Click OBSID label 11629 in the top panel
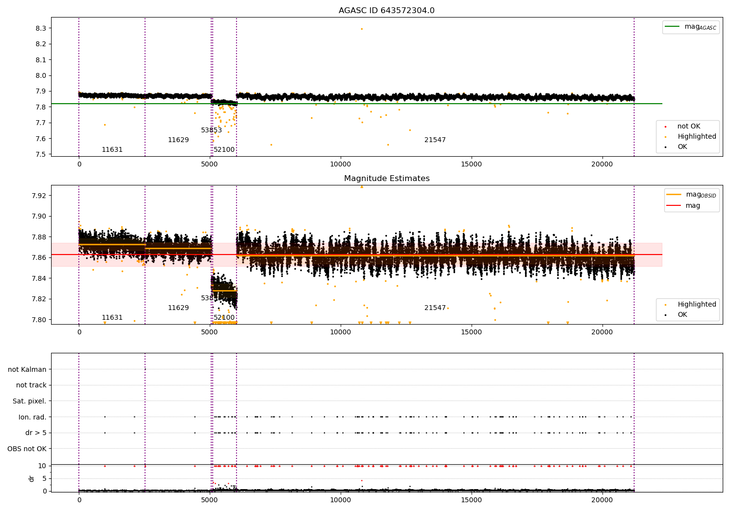730x511 pixels. coord(178,140)
